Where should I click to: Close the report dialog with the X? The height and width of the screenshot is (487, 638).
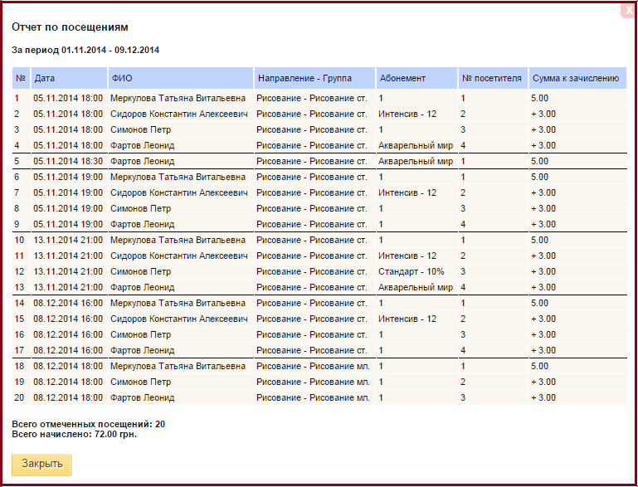[x=629, y=11]
